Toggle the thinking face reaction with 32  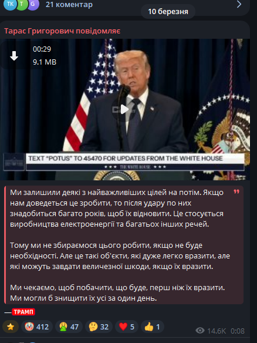click(99, 327)
